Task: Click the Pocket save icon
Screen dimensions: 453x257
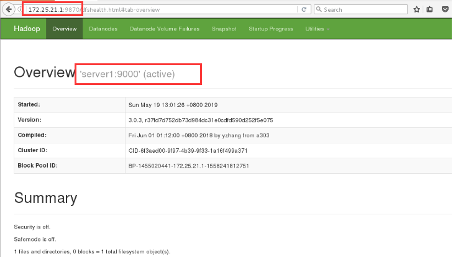Action: click(x=445, y=9)
